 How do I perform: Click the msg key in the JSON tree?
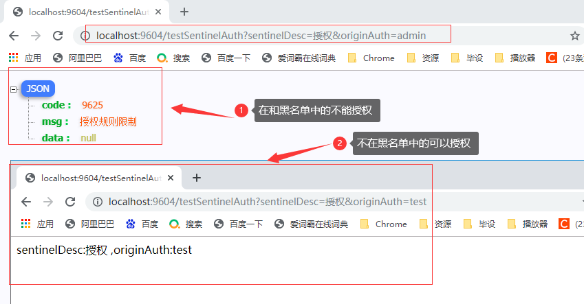tap(55, 121)
